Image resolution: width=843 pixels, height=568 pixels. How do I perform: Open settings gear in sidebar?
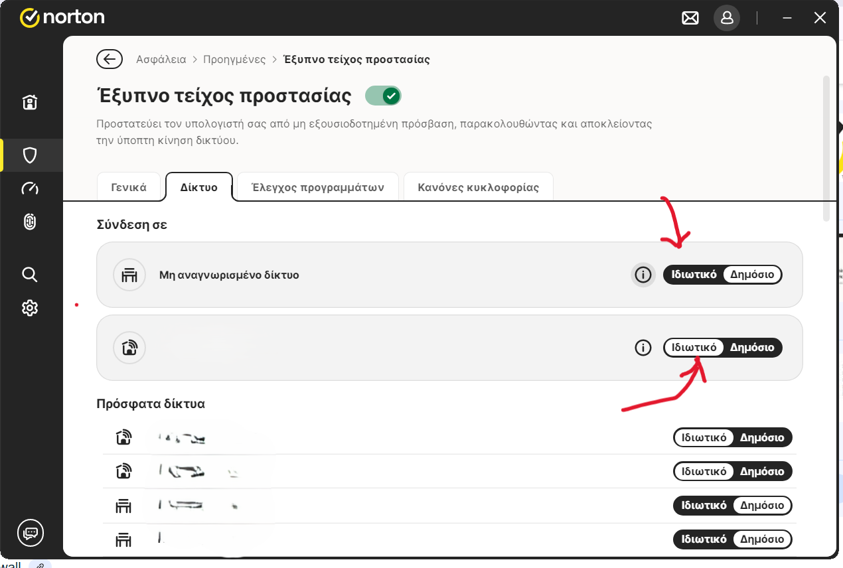click(30, 308)
